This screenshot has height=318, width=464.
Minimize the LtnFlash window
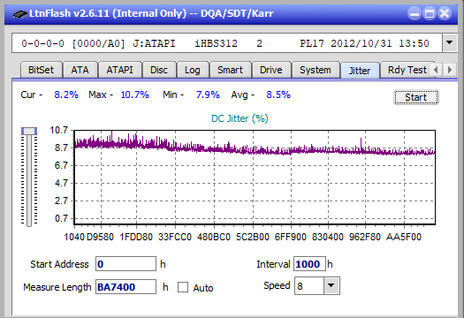click(415, 13)
